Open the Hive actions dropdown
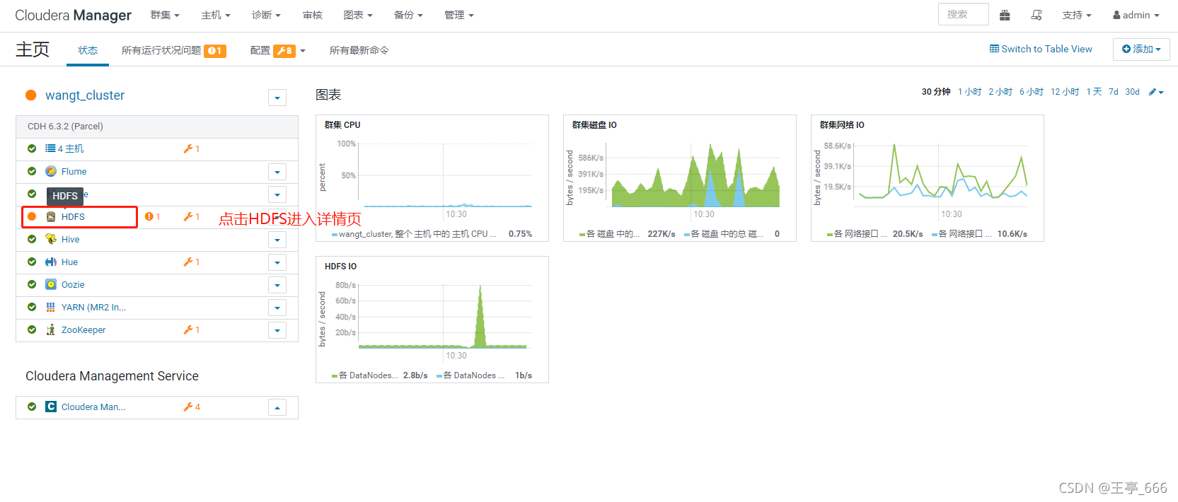Viewport: 1178px width, 502px height. pos(277,240)
